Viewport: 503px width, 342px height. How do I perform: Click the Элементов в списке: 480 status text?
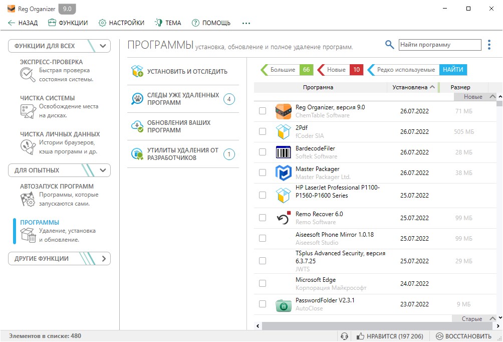(45, 336)
